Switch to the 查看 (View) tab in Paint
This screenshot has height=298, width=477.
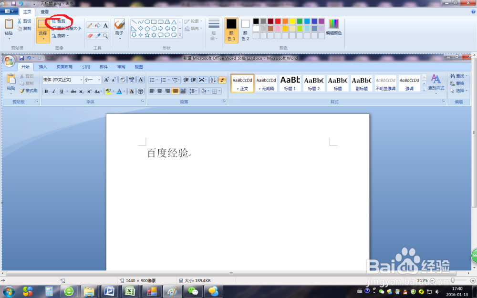45,11
